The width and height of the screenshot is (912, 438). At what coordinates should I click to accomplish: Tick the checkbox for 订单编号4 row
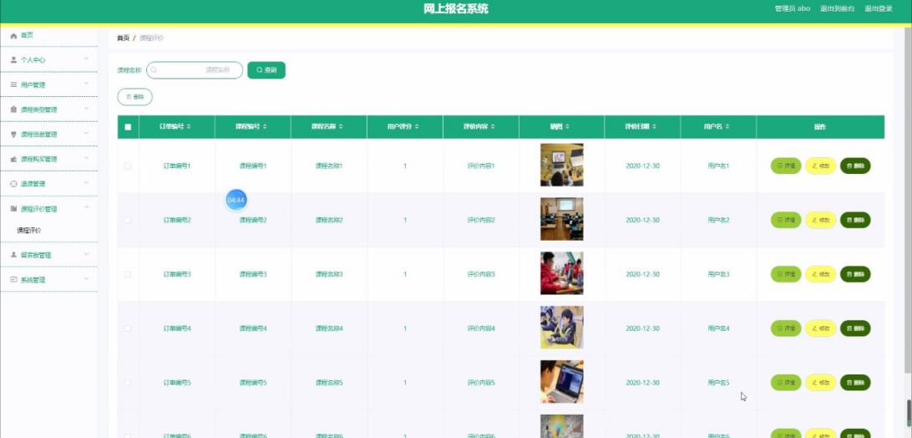[x=128, y=328]
